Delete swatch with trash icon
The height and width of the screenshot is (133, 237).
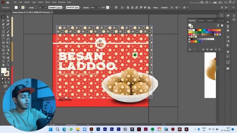coord(219,50)
